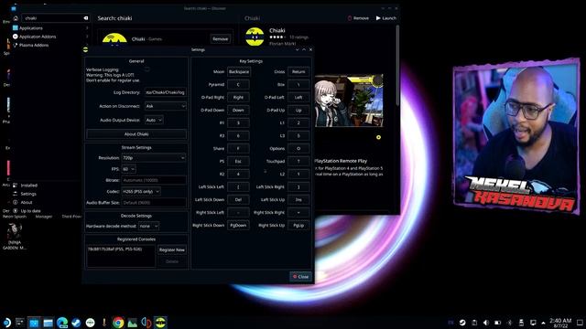This screenshot has width=586, height=329.
Task: Open Google Chrome from the taskbar
Action: coord(118,323)
